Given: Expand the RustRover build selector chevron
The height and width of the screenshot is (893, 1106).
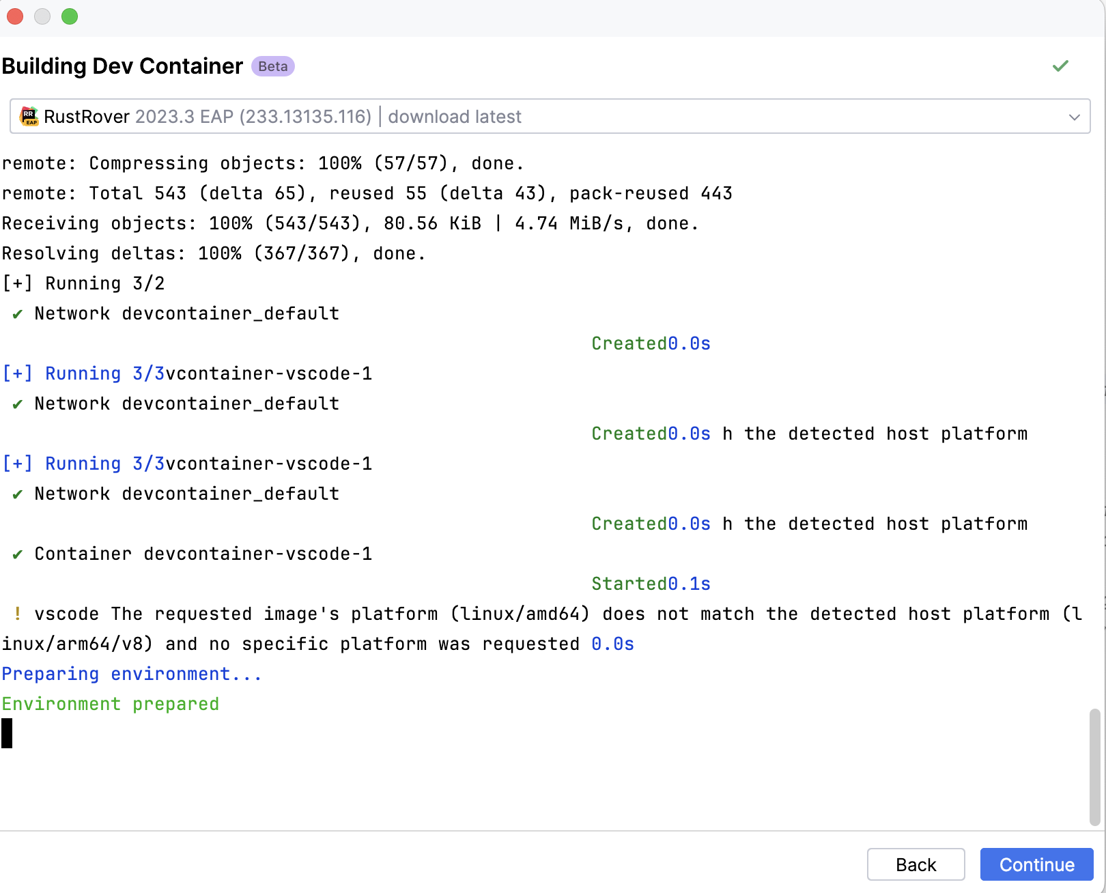Looking at the screenshot, I should point(1075,116).
